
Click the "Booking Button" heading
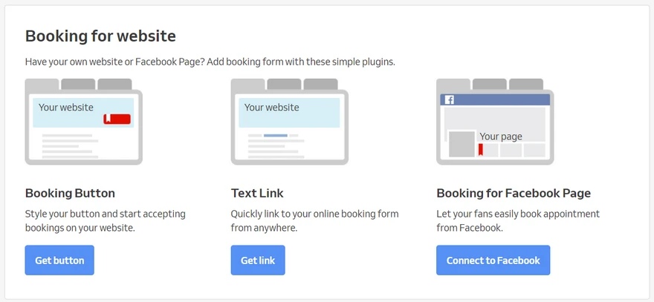70,193
